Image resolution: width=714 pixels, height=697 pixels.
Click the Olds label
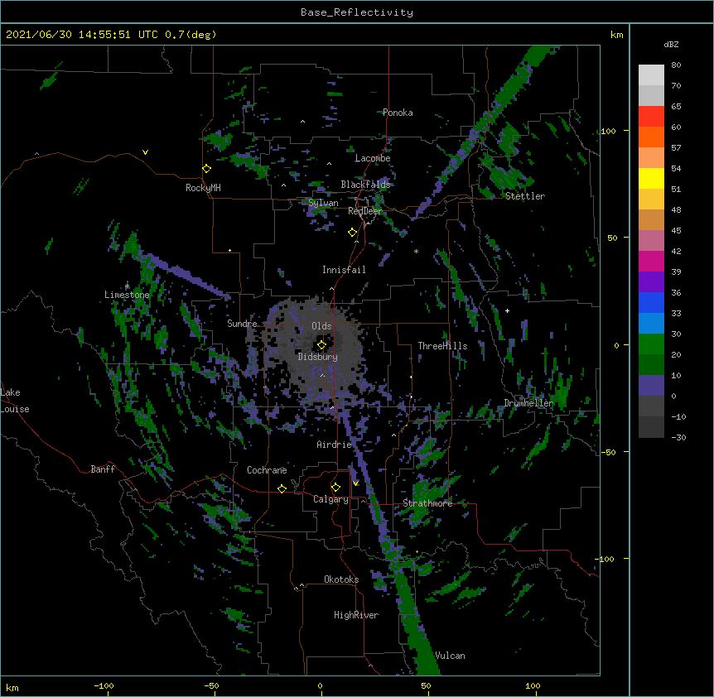click(x=321, y=326)
